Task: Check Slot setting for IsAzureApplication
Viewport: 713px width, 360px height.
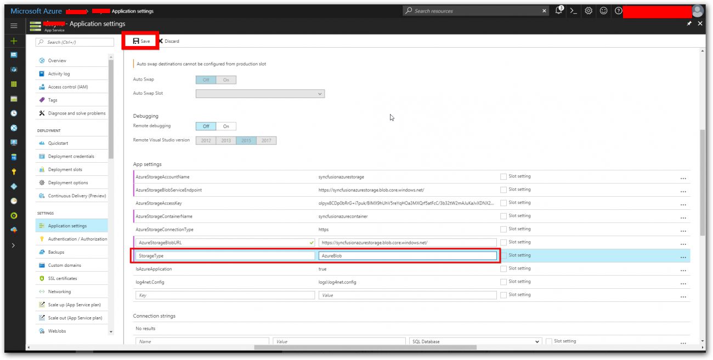Action: tap(503, 268)
